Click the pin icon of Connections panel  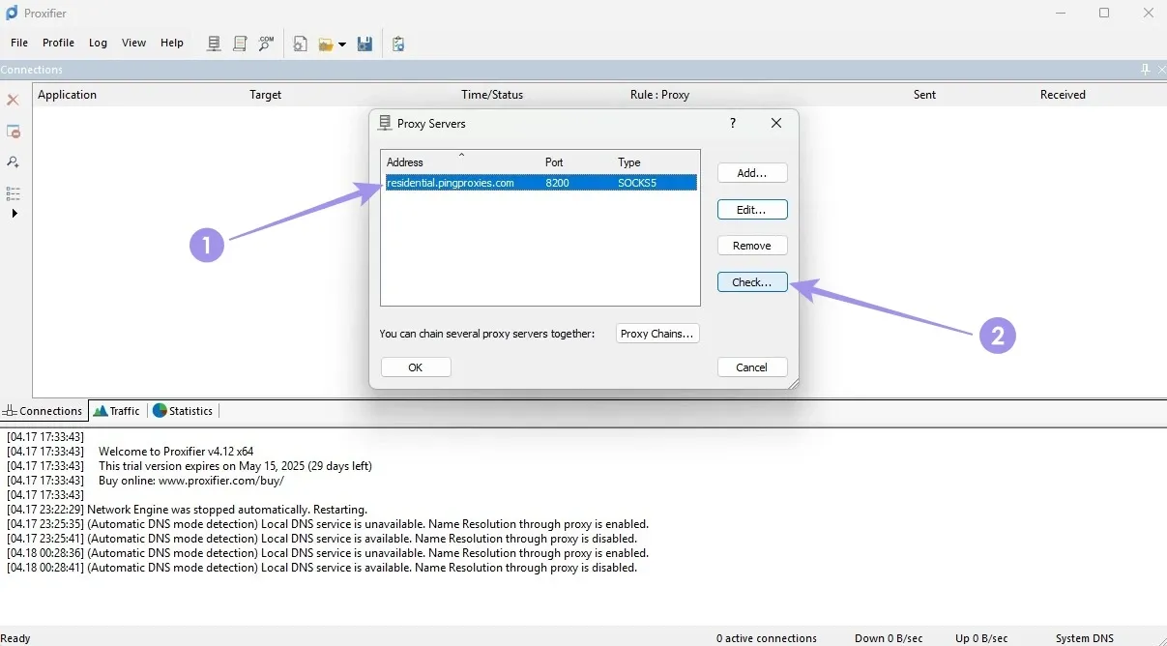(1146, 70)
